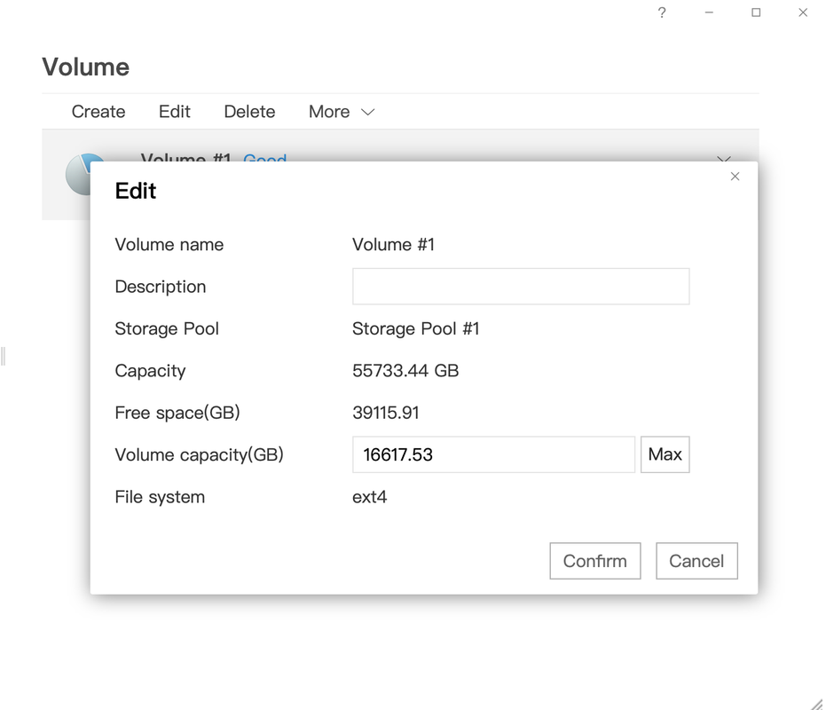Click Create in the Volume toolbar
This screenshot has height=710, width=826.
[98, 112]
